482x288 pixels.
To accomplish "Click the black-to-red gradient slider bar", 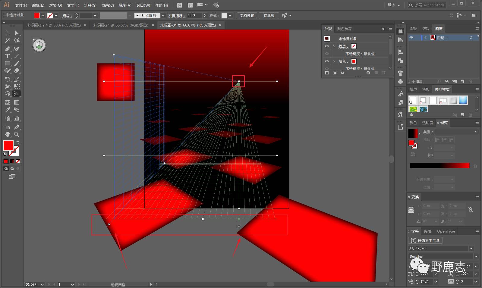I will tap(439, 165).
